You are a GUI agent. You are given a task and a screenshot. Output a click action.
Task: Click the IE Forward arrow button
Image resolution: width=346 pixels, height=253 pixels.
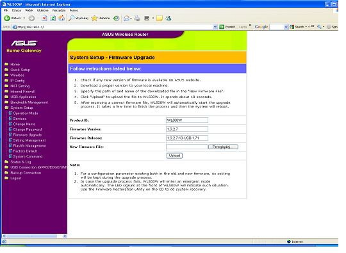tap(31, 19)
